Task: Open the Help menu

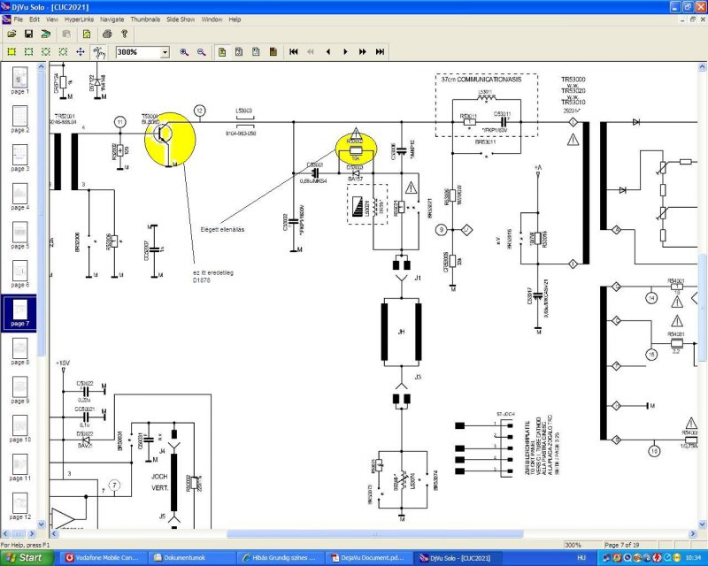Action: pyautogui.click(x=235, y=19)
